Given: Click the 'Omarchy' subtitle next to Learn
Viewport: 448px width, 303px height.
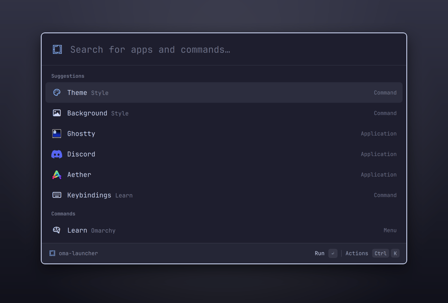Looking at the screenshot, I should (103, 231).
